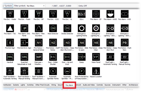The width and height of the screenshot is (142, 92).
Task: Choose the Automatic Sprinkler Points symbol
Action: (53, 71)
